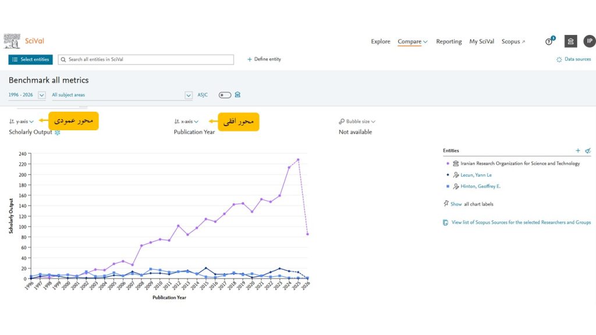Open Lecun, Yann Le entity link
This screenshot has width=596, height=335.
476,175
